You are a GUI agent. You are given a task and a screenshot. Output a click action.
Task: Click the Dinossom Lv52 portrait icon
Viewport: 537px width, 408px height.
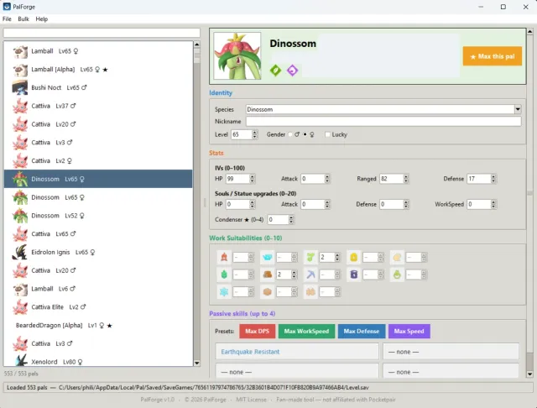[x=20, y=216]
